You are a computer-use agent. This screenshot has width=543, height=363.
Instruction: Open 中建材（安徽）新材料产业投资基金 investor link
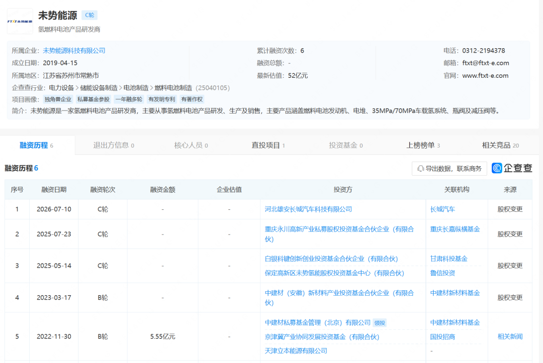[339, 298]
